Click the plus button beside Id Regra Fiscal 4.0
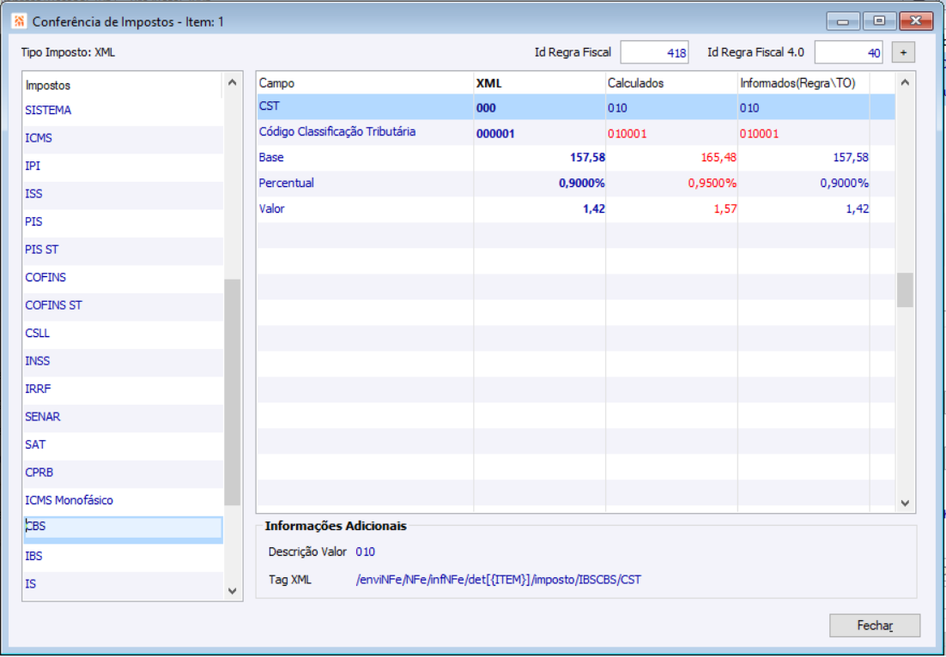The height and width of the screenshot is (657, 946). [x=903, y=52]
